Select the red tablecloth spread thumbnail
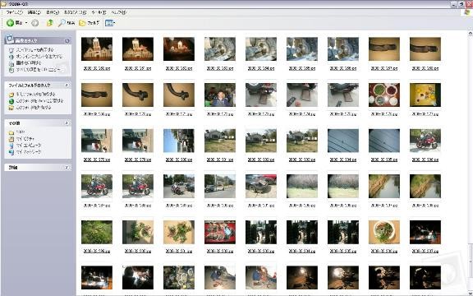Screen dimensions: 473x296 click(220, 232)
